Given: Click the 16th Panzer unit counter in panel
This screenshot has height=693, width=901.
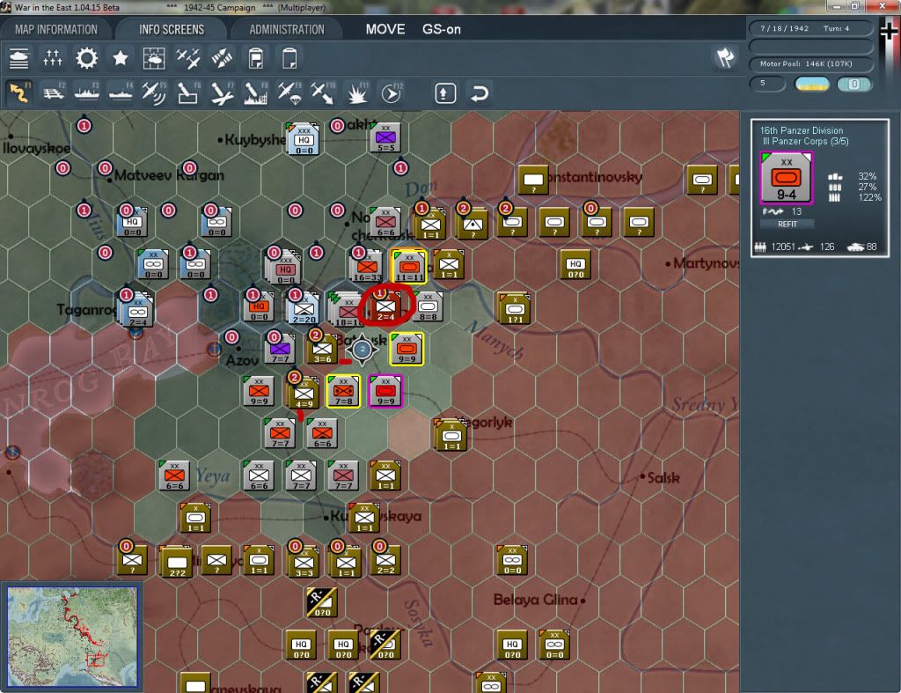Looking at the screenshot, I should point(786,178).
